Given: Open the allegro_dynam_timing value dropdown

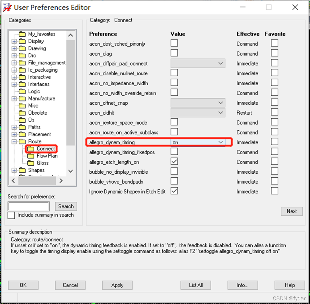Looking at the screenshot, I should [221, 142].
